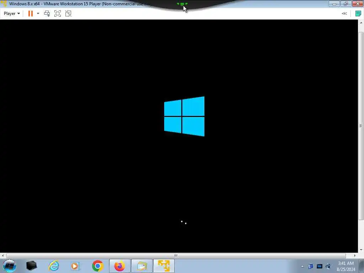Open the green notes panel icon
The image size is (364, 273).
(358, 14)
